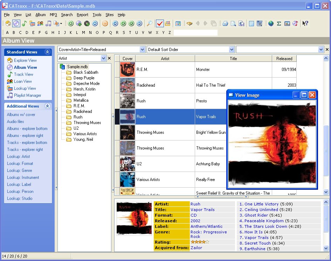Open the File menu
Image resolution: width=331 pixels, height=261 pixels.
coord(7,15)
